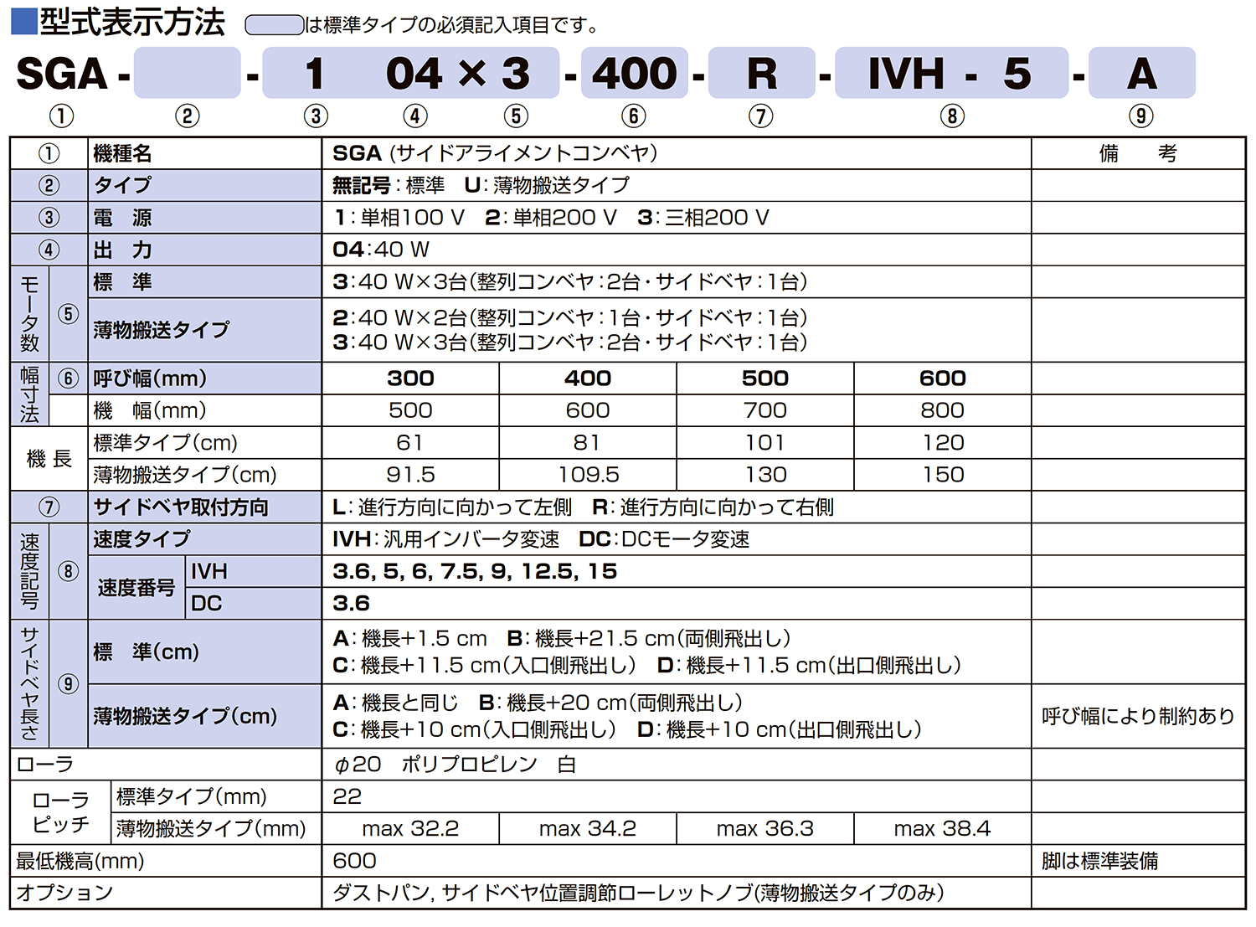
Task: Select the option 1: 単相100 V
Action: tap(399, 218)
